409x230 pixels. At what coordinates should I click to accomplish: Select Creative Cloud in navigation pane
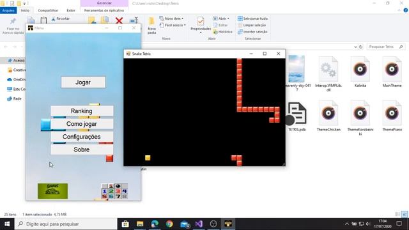[17, 70]
